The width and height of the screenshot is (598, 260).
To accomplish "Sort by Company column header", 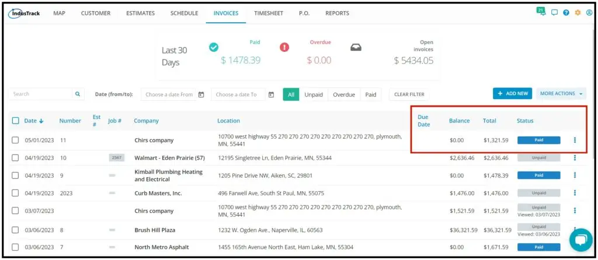I will (x=146, y=121).
